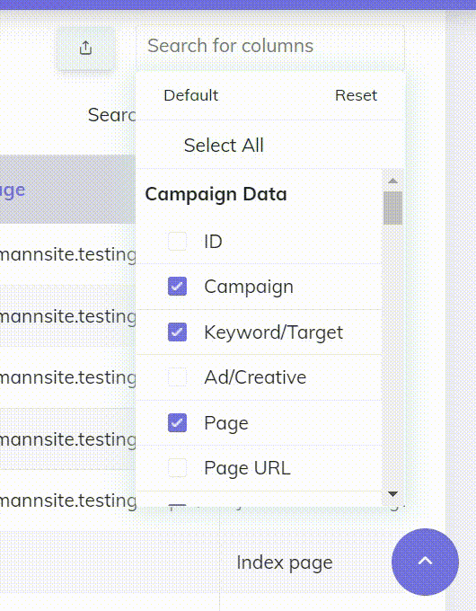Click the last mannsite.testing row entry

click(x=68, y=500)
